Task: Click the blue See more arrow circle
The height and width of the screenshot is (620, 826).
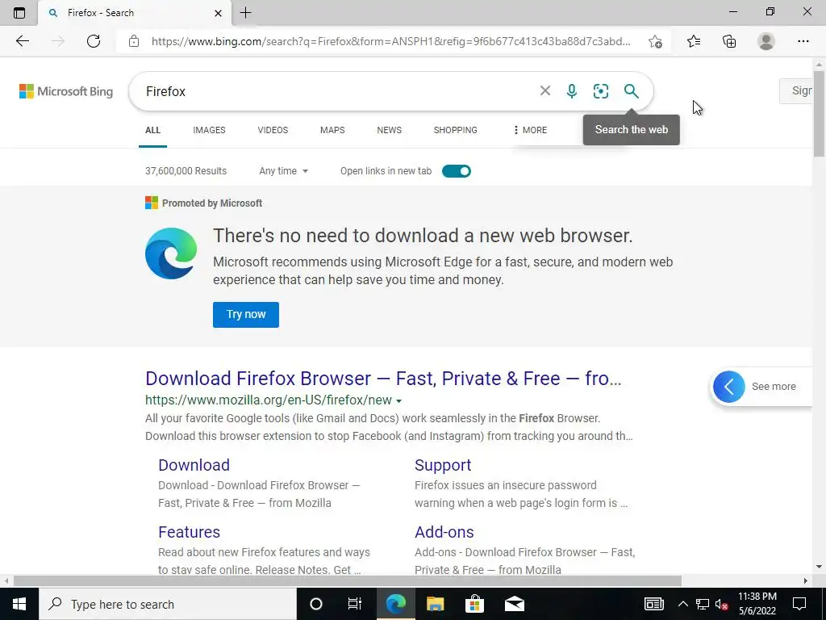Action: 729,387
